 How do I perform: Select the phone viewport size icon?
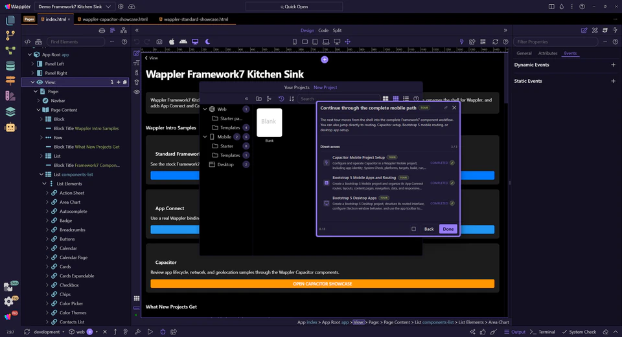(x=294, y=41)
